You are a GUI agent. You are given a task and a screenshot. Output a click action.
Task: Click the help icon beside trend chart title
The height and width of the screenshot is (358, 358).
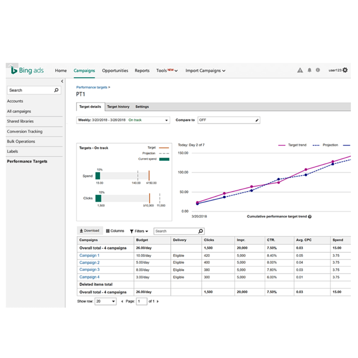coord(310,217)
